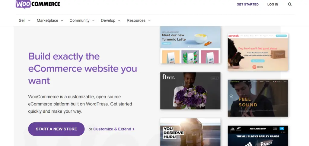Select carousel dots under Turmeric Latte banner
309x146 pixels.
[190, 46]
